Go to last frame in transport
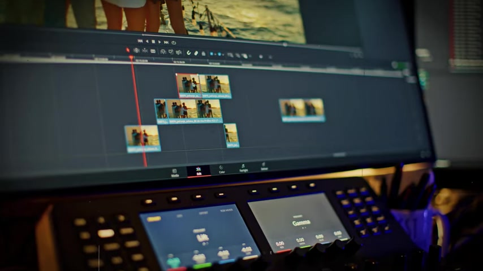 [x=166, y=42]
